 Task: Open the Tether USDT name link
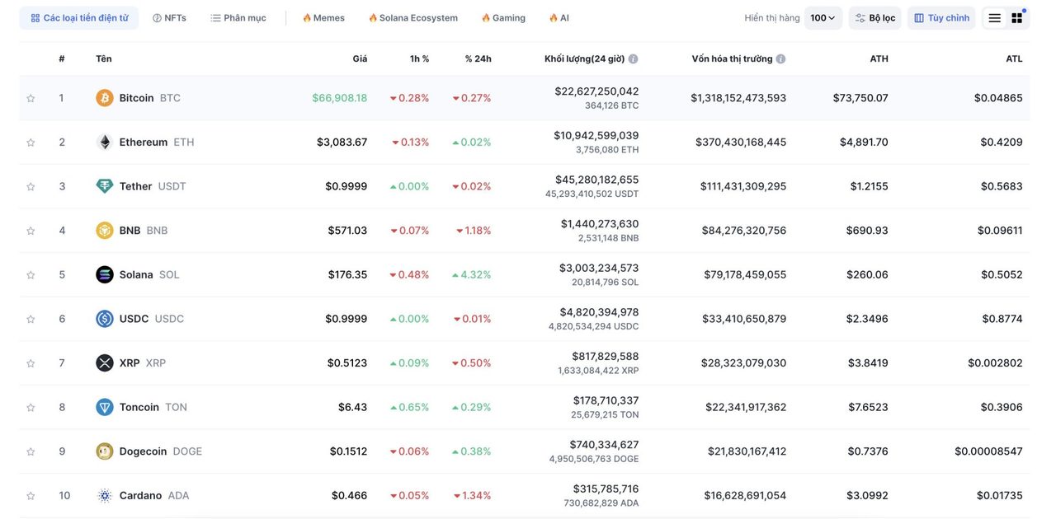pyautogui.click(x=153, y=186)
